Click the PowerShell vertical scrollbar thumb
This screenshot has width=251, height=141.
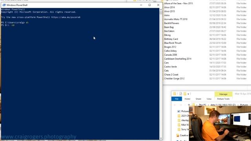(x=161, y=13)
